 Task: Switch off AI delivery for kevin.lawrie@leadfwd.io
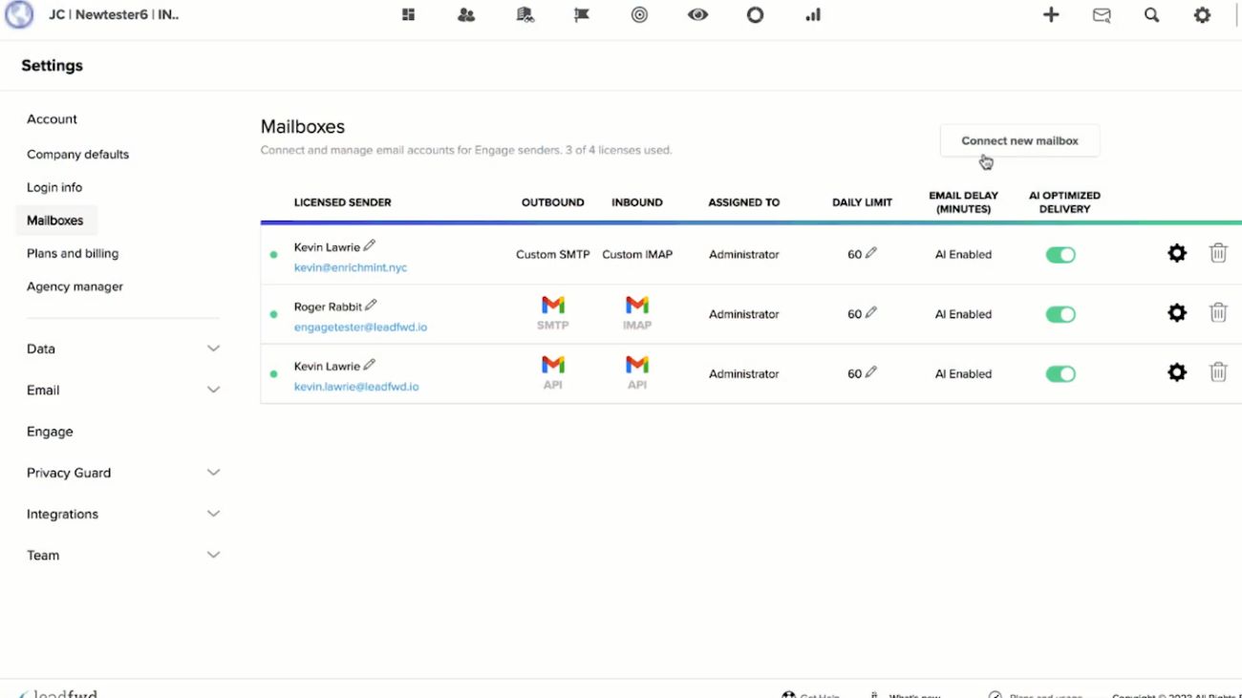click(x=1060, y=374)
